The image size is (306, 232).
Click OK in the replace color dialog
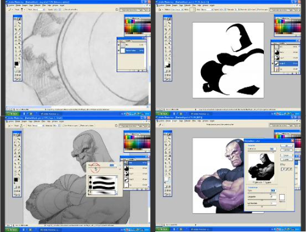click(x=286, y=146)
